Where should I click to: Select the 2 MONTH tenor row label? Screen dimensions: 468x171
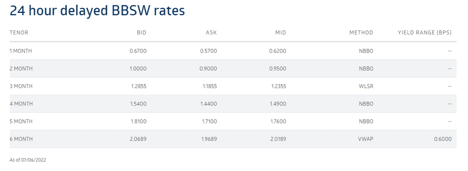(x=21, y=68)
